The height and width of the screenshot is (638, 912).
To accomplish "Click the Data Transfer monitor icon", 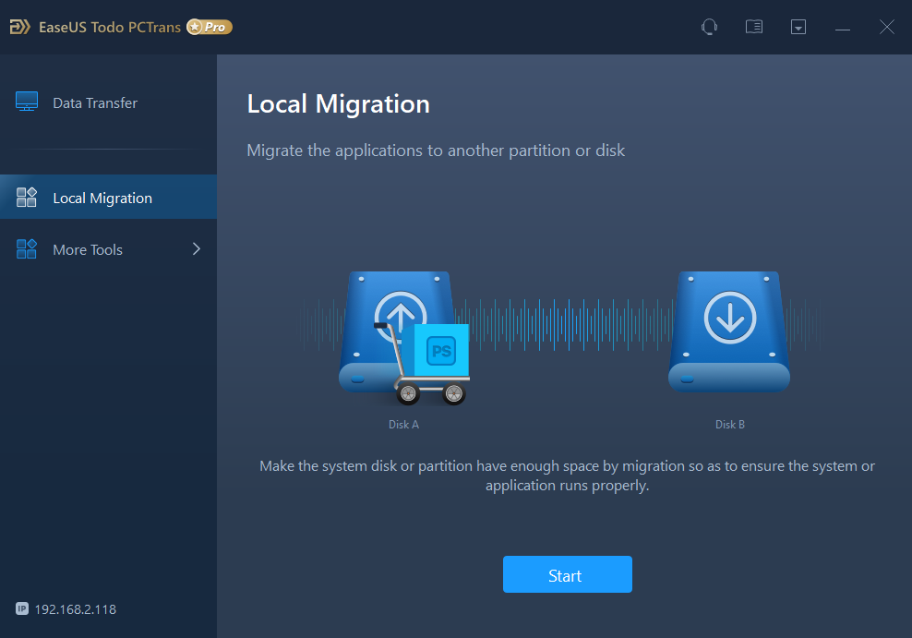I will tap(27, 102).
